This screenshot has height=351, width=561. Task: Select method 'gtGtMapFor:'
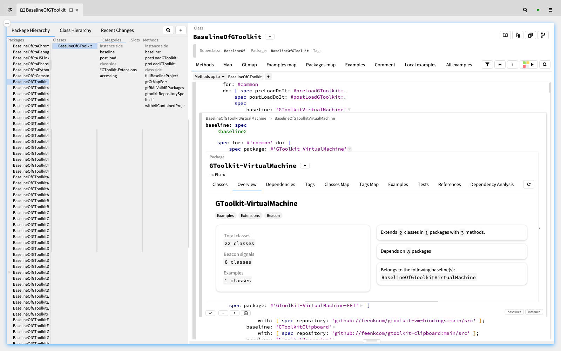156,82
